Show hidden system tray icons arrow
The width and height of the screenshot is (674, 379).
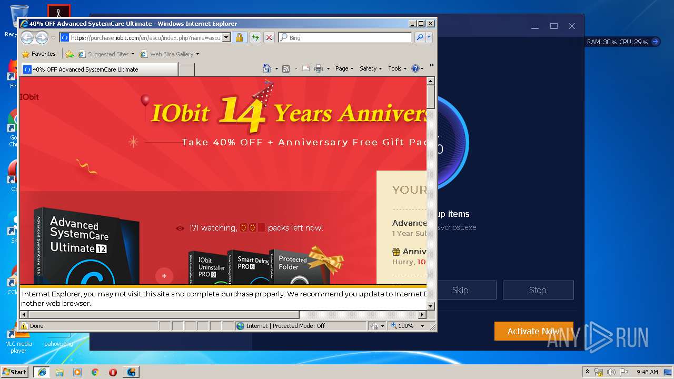tap(587, 372)
